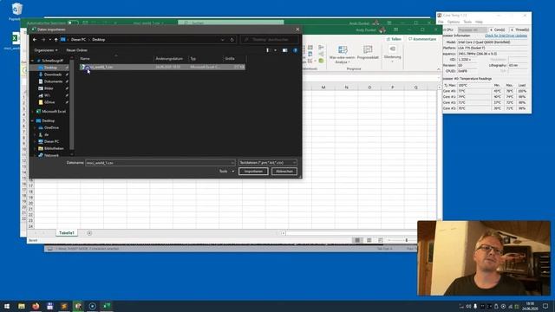555x312 pixels.
Task: Sort files by Name column
Action: (x=116, y=58)
